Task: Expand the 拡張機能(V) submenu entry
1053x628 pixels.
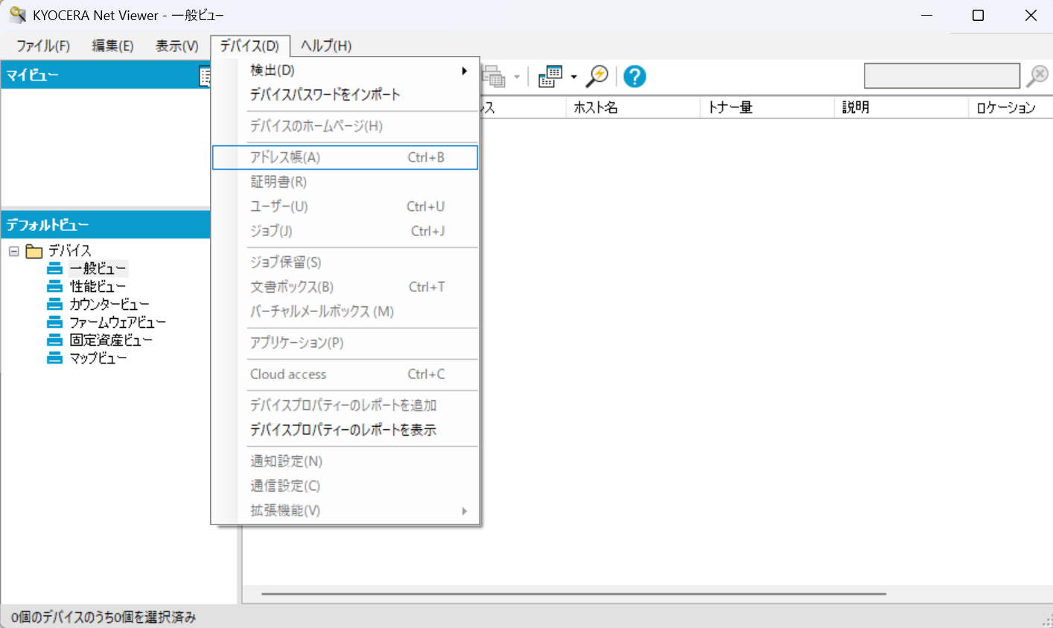Action: 346,510
